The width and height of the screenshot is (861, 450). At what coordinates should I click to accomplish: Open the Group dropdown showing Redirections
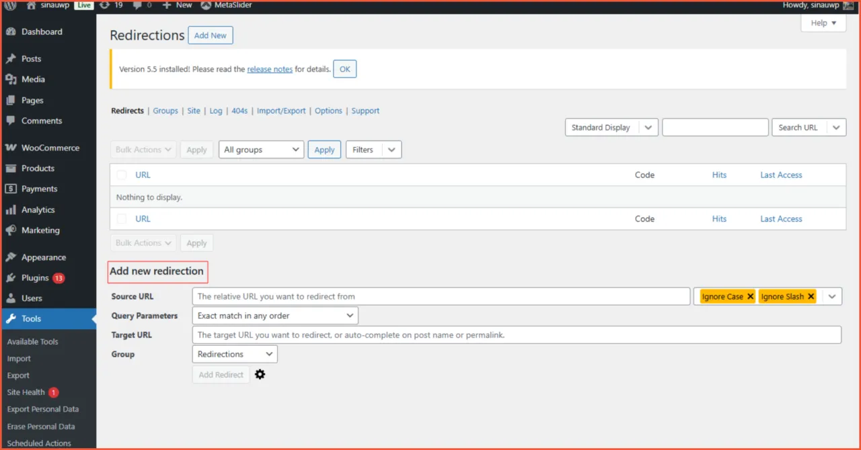(234, 354)
